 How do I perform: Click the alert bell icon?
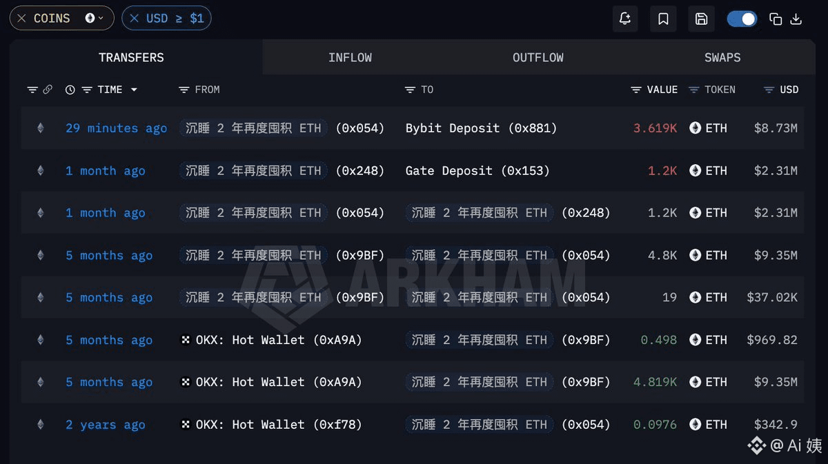tap(625, 19)
